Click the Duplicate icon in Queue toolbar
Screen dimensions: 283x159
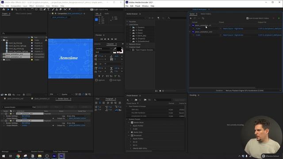[x=203, y=18]
